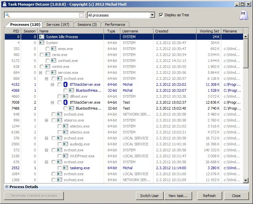Click icon of BluetoothHea... PID 7488
The image size is (253, 204).
coord(71,108)
